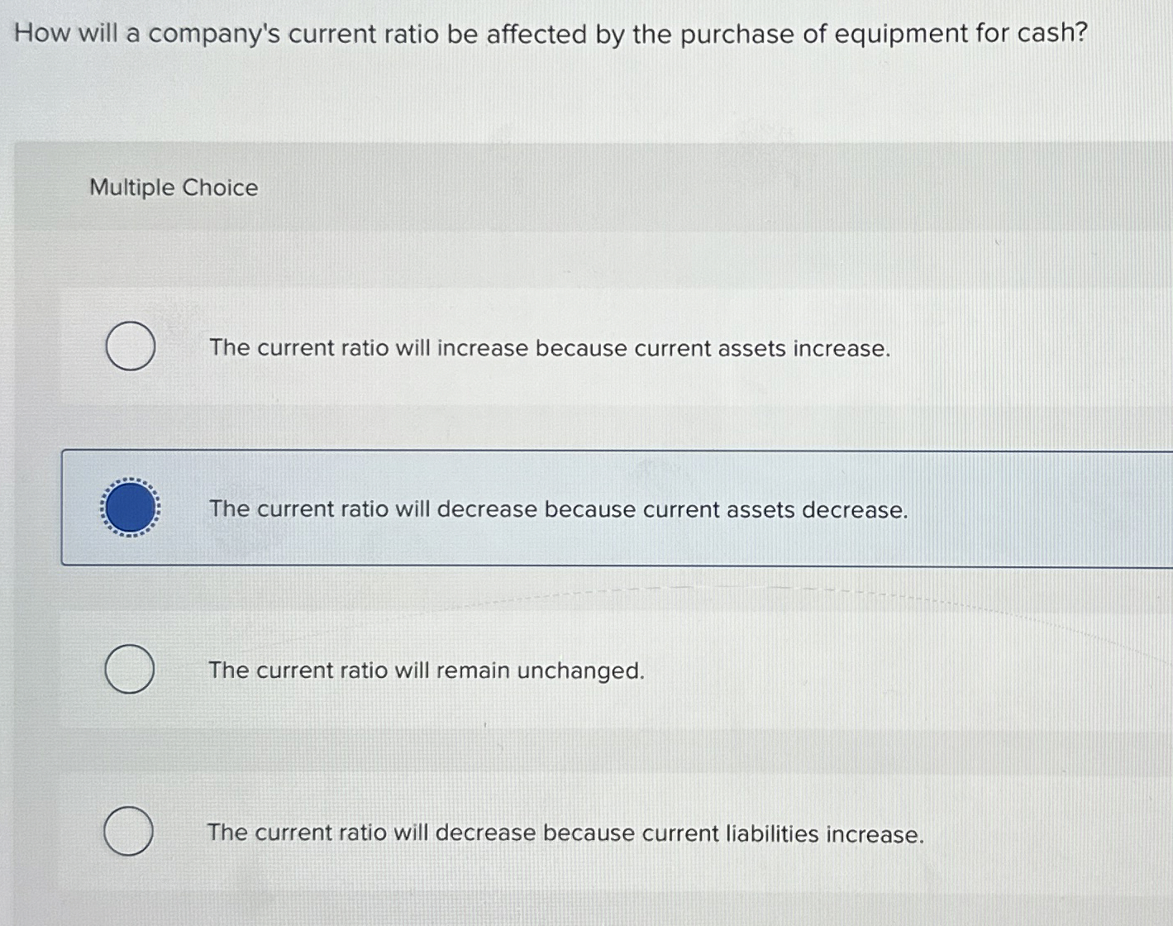Click the question text at the top
This screenshot has height=926, width=1173.
point(550,34)
